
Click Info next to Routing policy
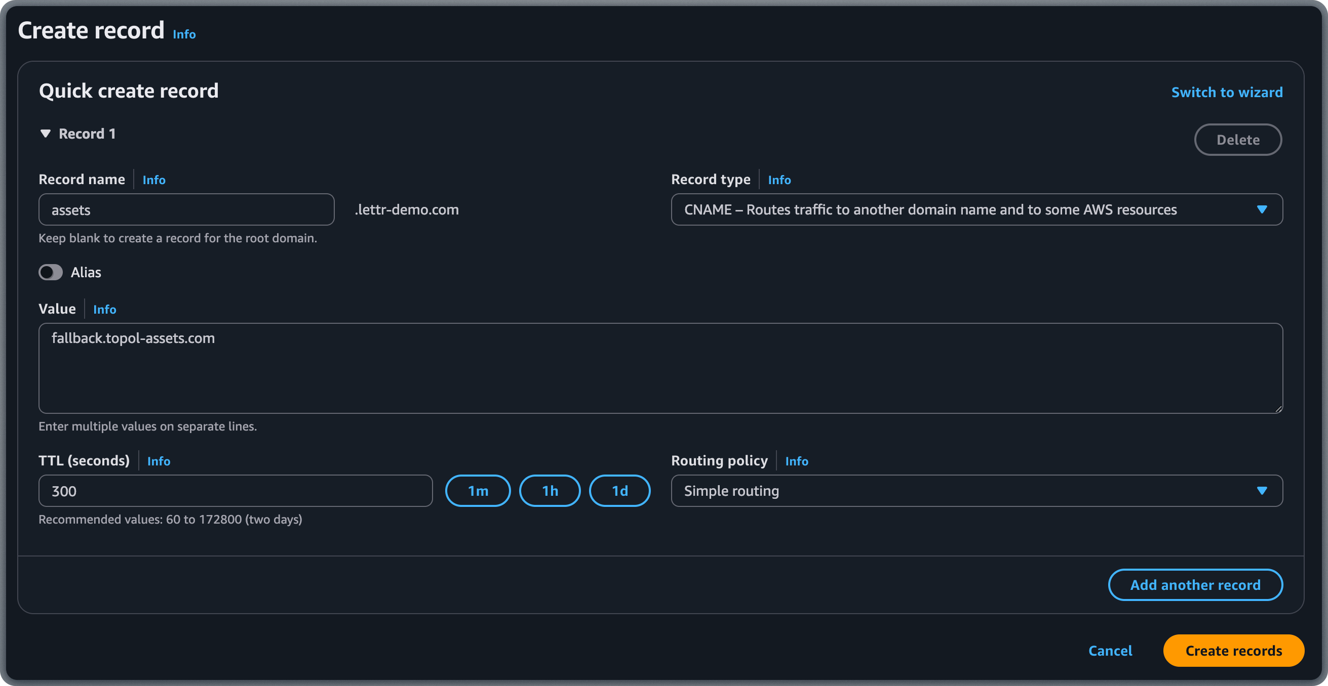click(797, 461)
